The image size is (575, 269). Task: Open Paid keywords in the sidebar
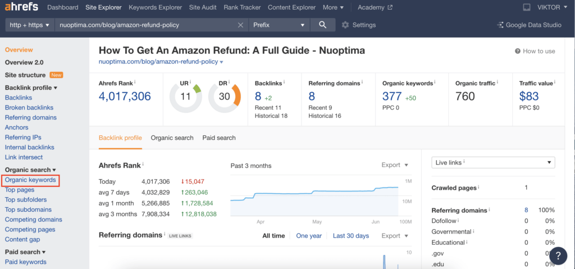[26, 262]
